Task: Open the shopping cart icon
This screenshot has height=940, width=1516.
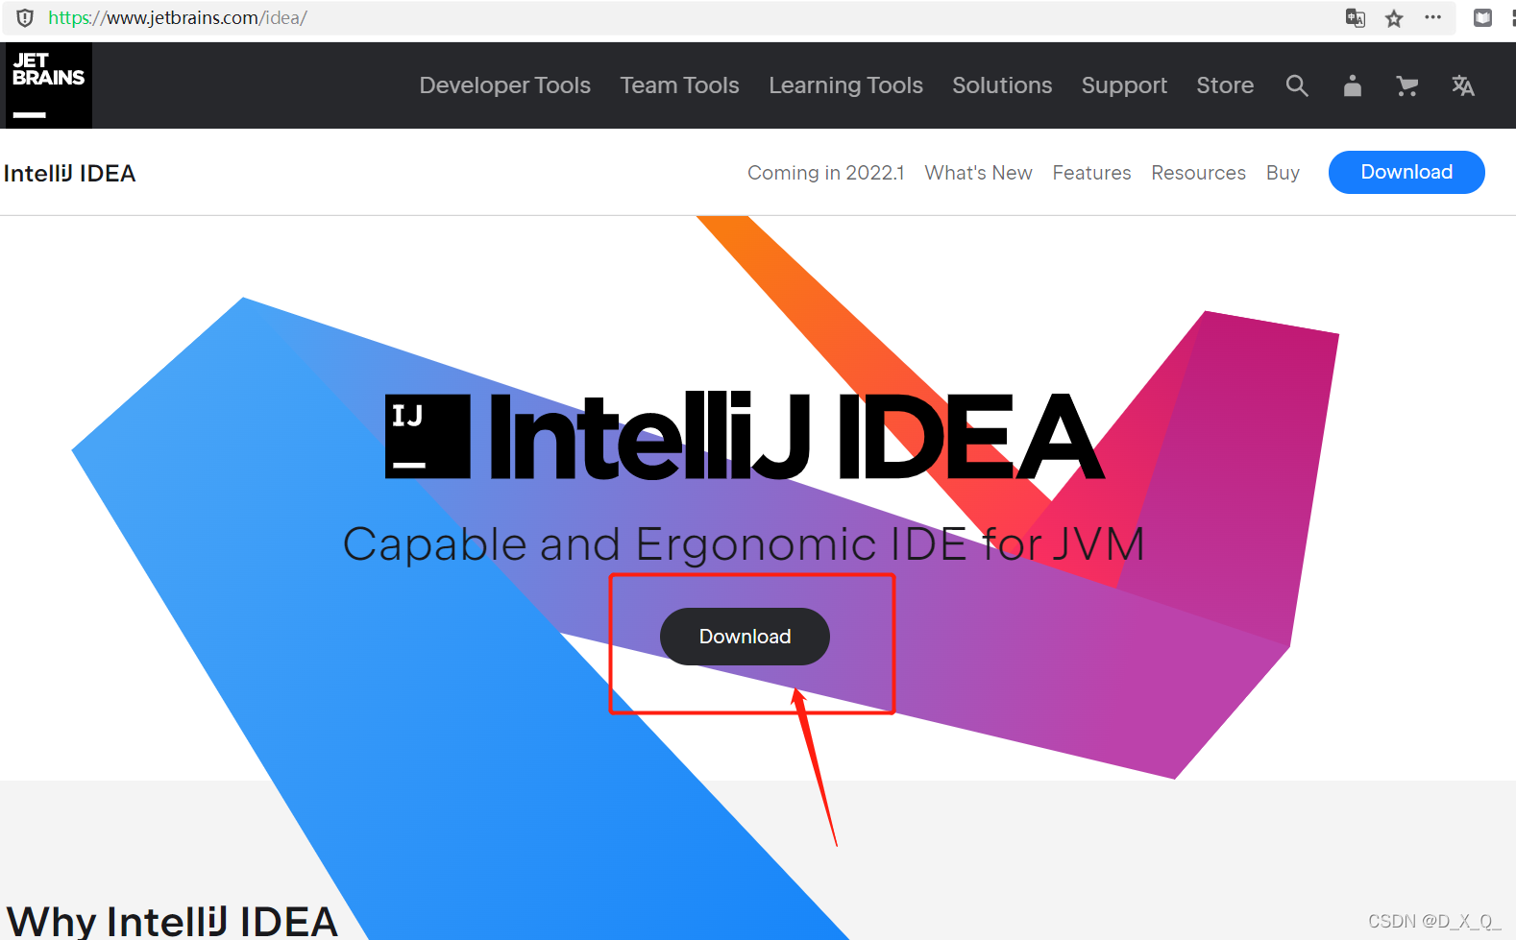Action: click(x=1407, y=85)
